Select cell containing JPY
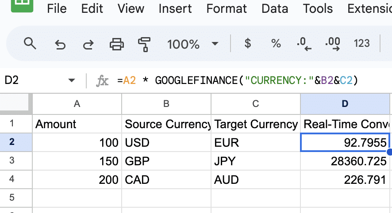Viewport: 392px width, 213px height. click(255, 161)
